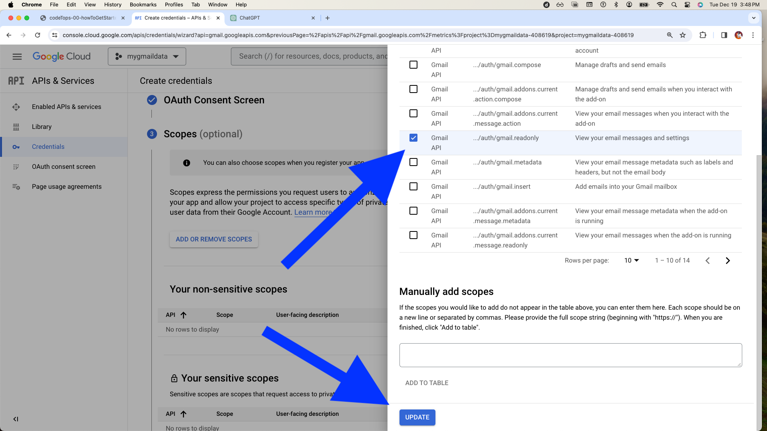The width and height of the screenshot is (767, 431).
Task: Check the gmail.addons.current.message.action checkbox
Action: [413, 113]
